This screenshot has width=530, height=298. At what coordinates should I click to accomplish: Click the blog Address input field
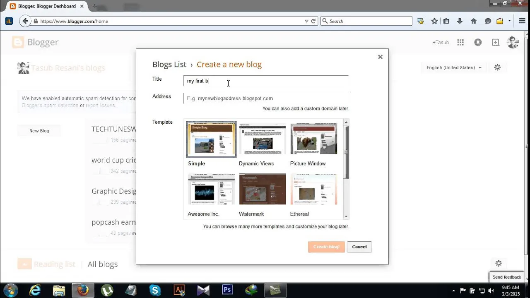tap(266, 98)
